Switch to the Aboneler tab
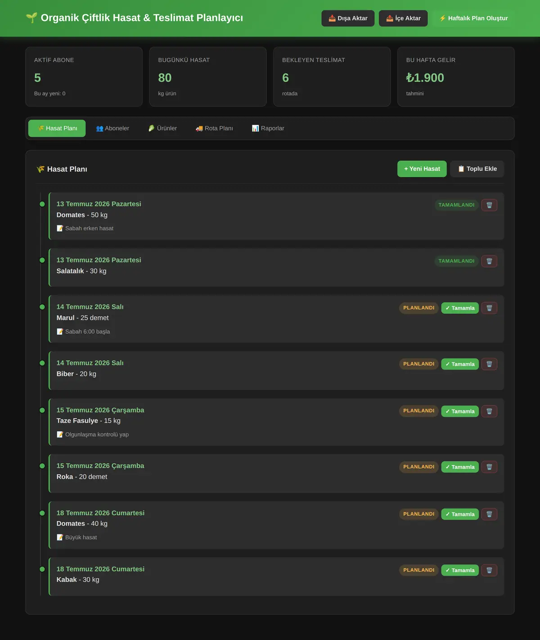 (x=112, y=128)
